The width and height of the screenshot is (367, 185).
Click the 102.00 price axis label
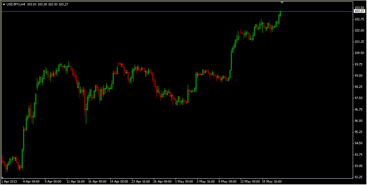tap(359, 31)
